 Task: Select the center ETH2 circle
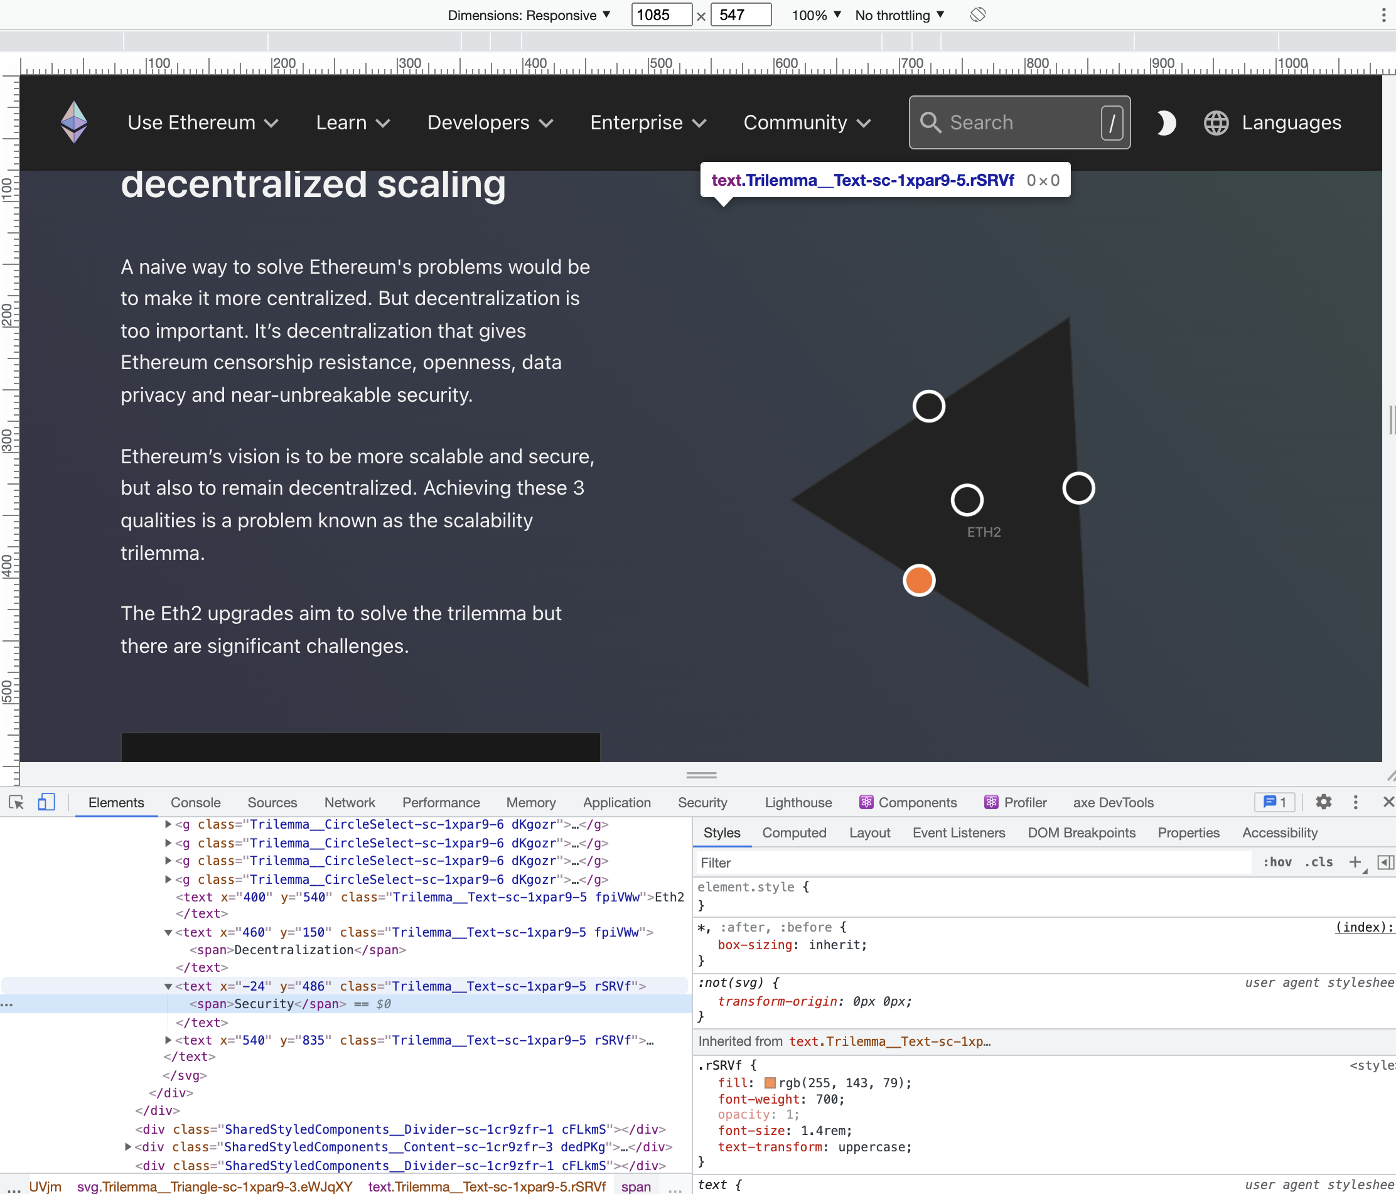[x=967, y=500]
